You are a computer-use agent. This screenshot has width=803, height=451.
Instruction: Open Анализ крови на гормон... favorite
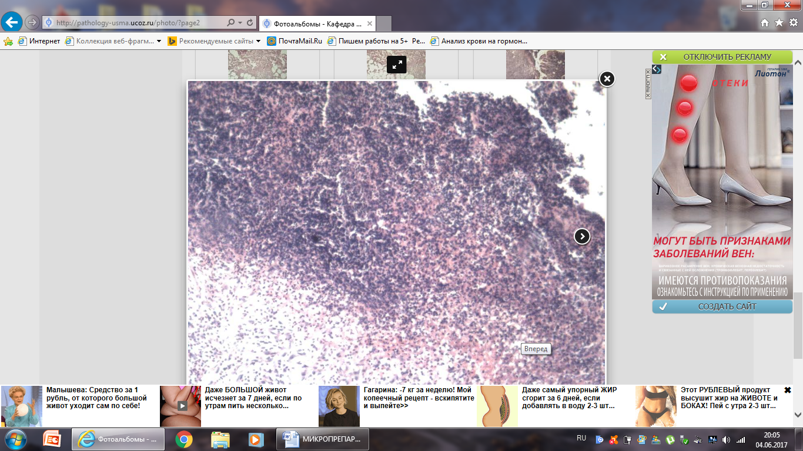479,41
